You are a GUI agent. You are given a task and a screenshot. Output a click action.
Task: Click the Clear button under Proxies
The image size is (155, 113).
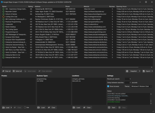pos(18,108)
